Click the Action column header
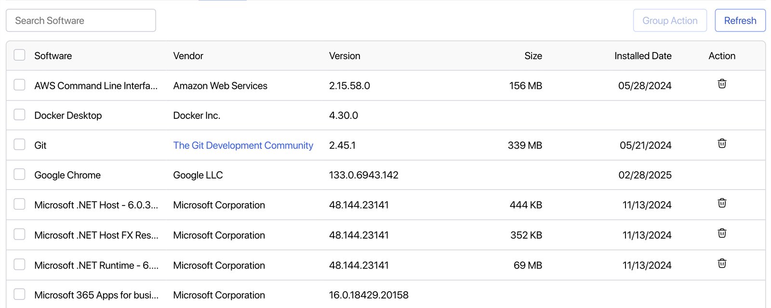This screenshot has width=771, height=308. [722, 56]
